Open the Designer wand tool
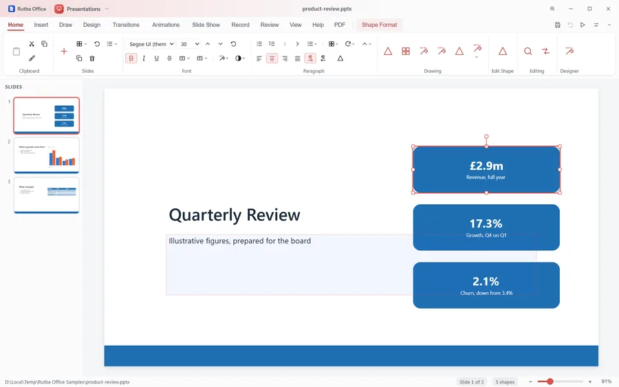Screen dimensions: 619x387 [569, 52]
